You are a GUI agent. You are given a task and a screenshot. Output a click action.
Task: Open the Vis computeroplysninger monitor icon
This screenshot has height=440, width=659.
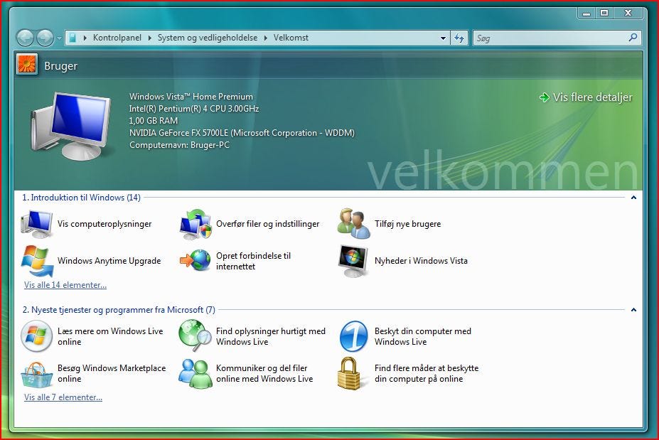coord(37,224)
